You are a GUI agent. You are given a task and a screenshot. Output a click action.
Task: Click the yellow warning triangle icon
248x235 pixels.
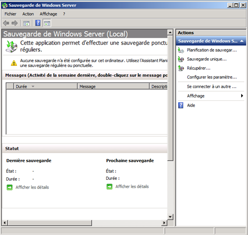point(14,63)
